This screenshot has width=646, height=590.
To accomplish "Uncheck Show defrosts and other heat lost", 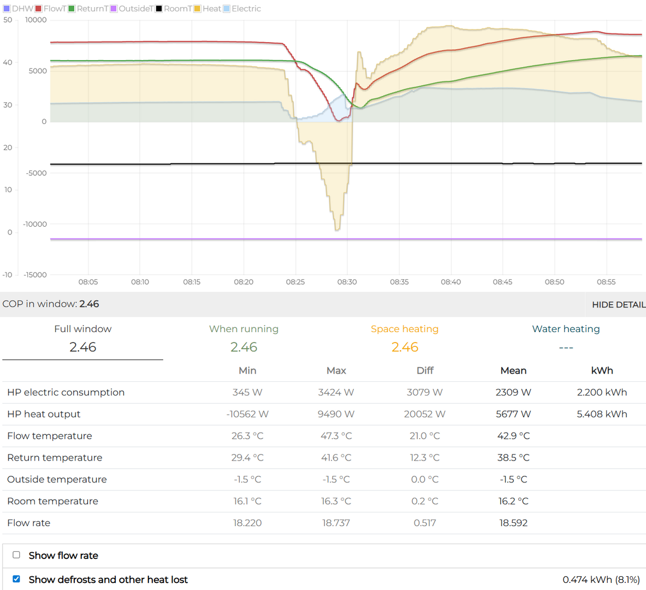I will tap(16, 579).
